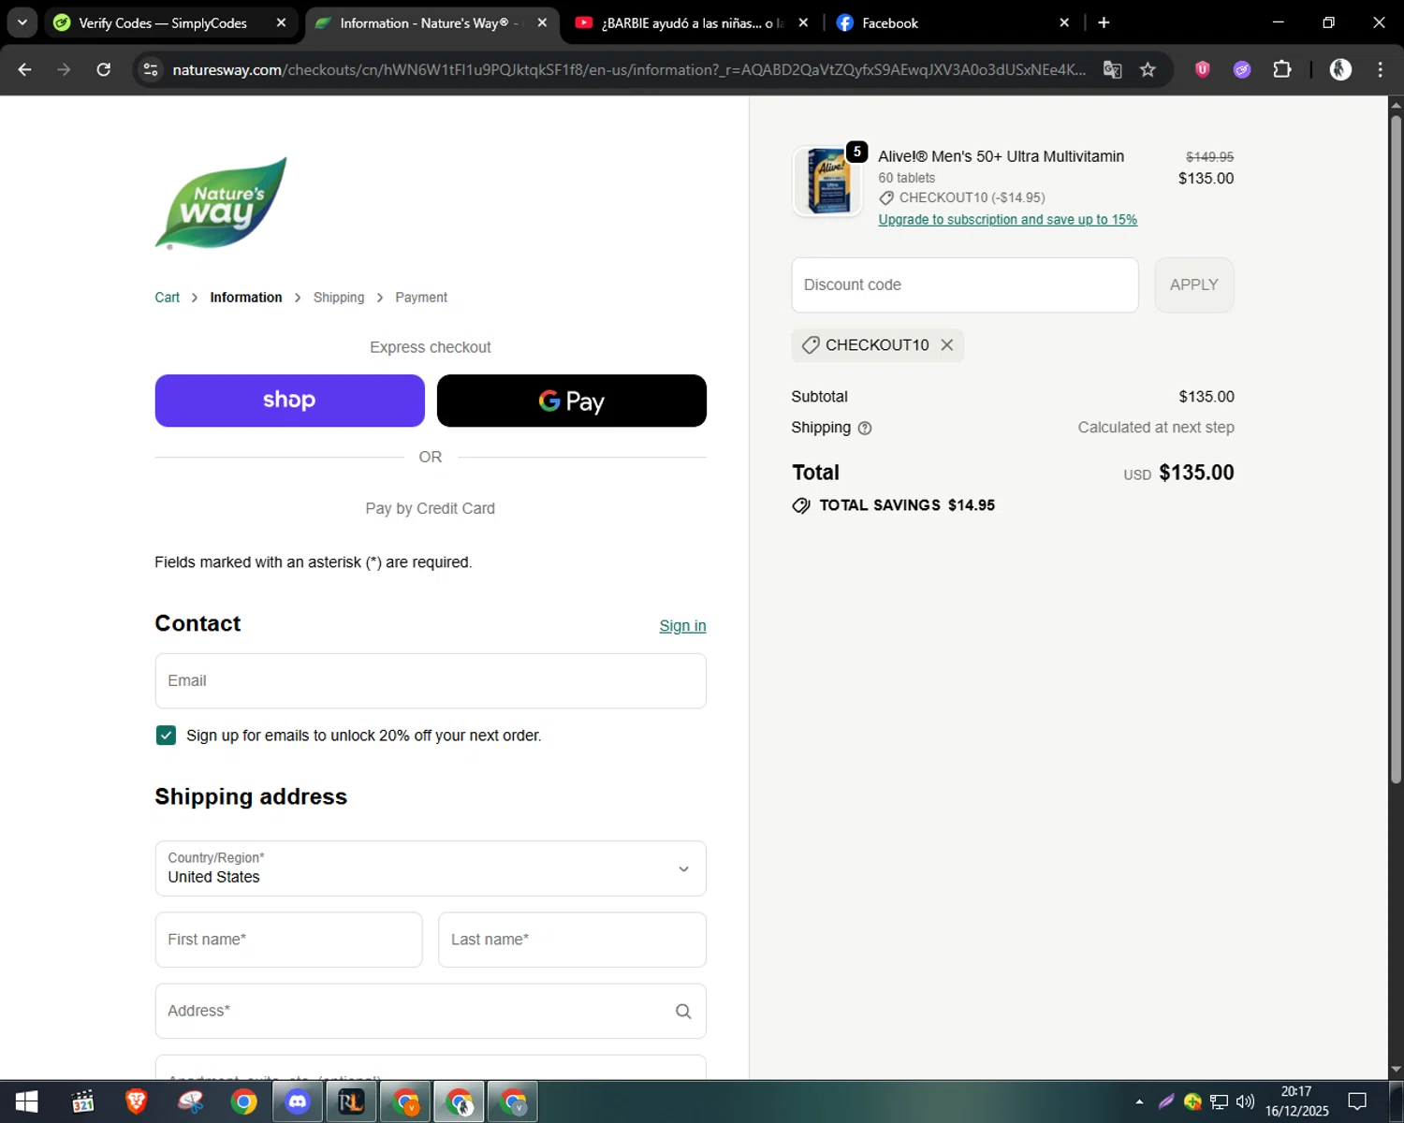
Task: Open the browser tab search dropdown
Action: point(22,22)
